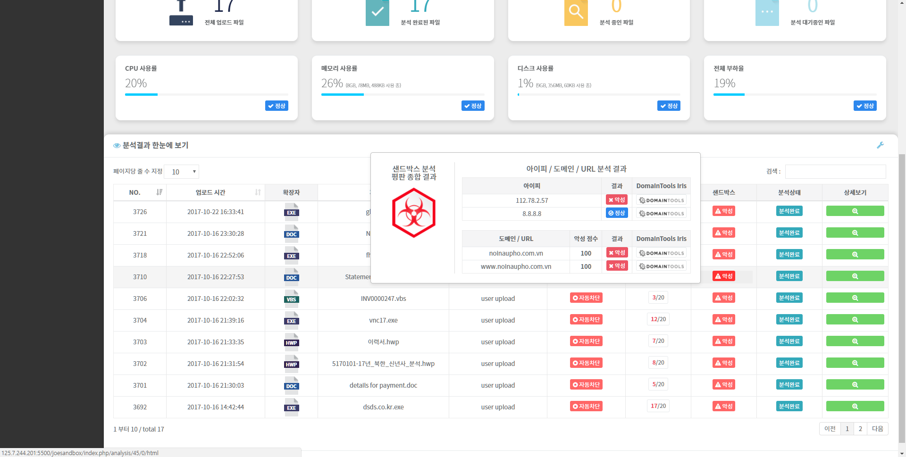Click 자동차단 badge for dsds.co.kr.exe
This screenshot has height=457, width=906.
click(586, 407)
